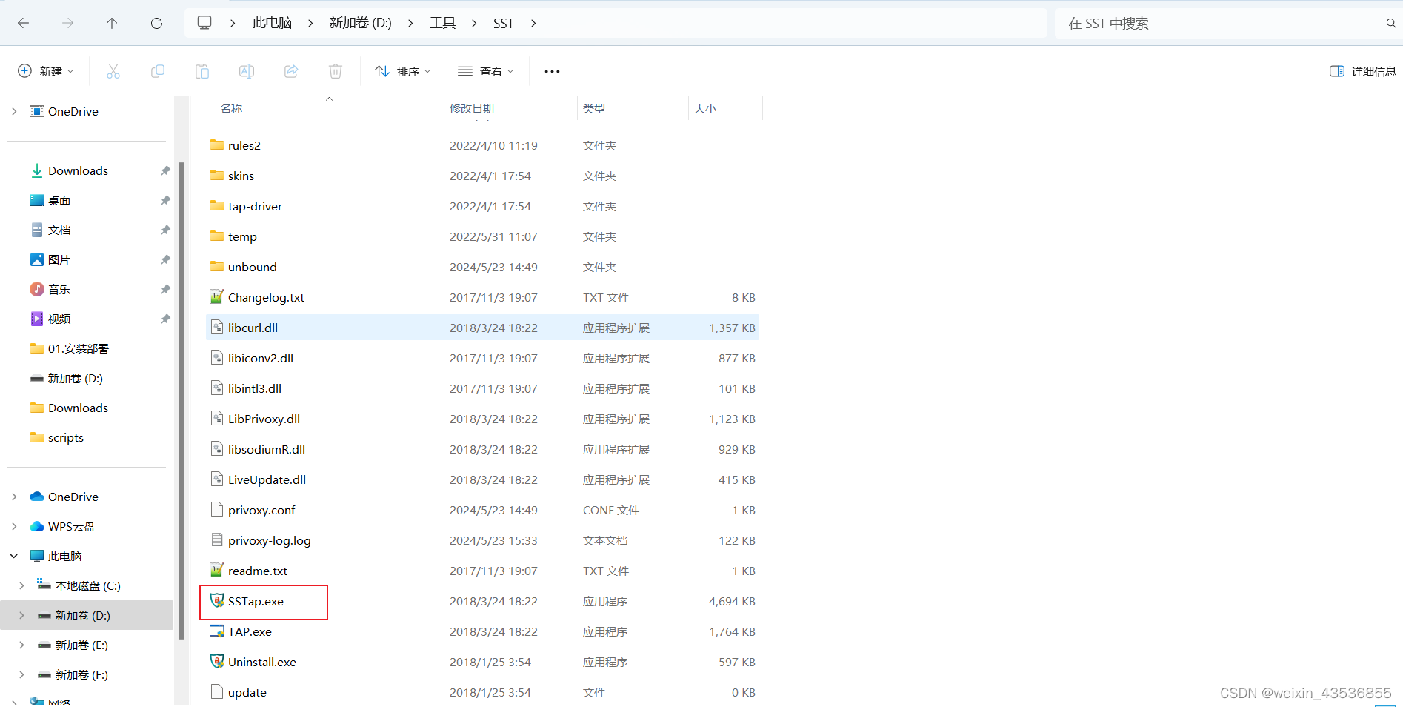Go up one folder level
Screen dimensions: 1403x707
[112, 23]
